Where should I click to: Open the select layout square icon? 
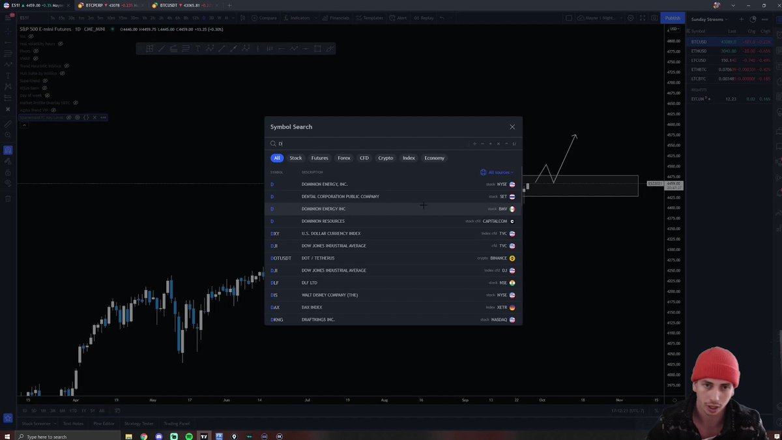tap(569, 18)
